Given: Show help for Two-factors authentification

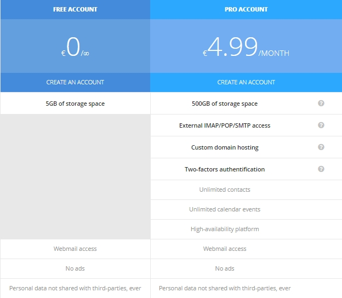Looking at the screenshot, I should 321,169.
